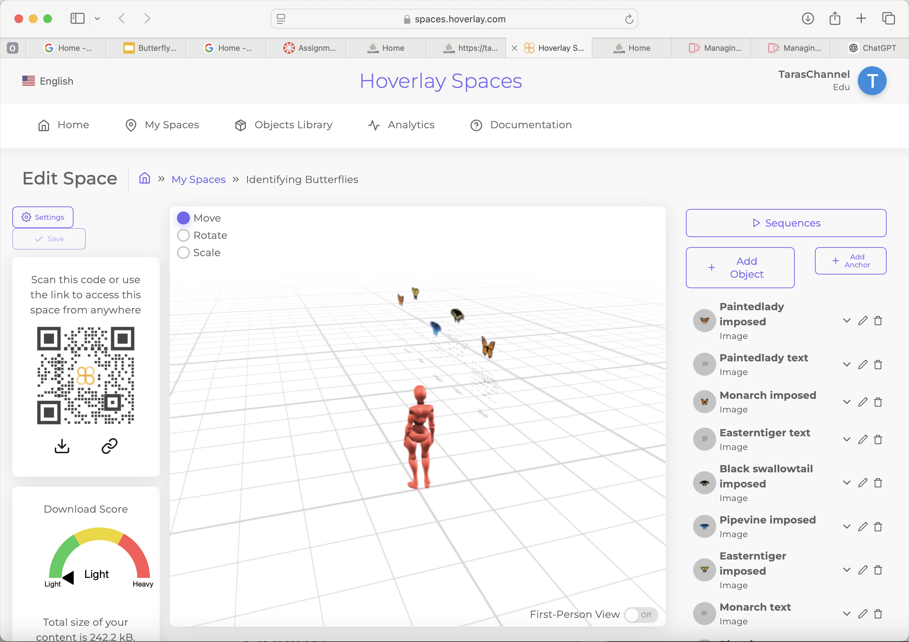Open Sequences panel
Viewport: 909px width, 642px height.
pos(786,223)
